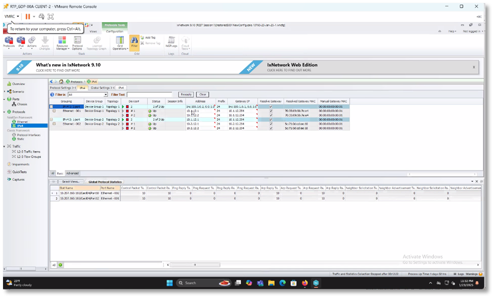Open the Help menu

(452, 32)
